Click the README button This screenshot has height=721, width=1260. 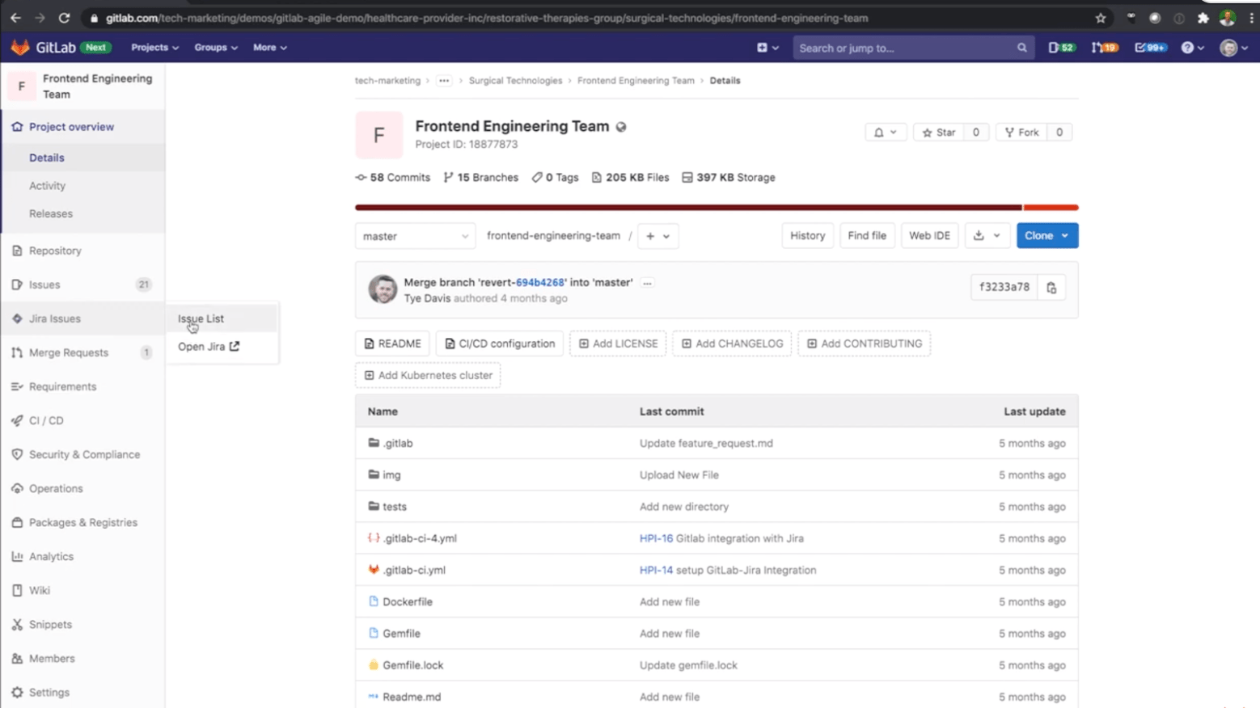pyautogui.click(x=392, y=344)
